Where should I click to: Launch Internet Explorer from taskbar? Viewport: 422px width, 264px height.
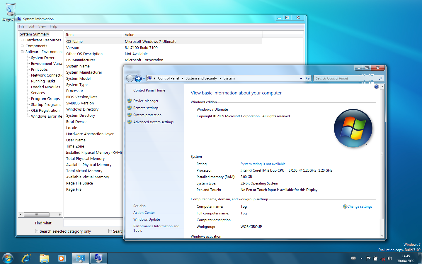pyautogui.click(x=26, y=258)
